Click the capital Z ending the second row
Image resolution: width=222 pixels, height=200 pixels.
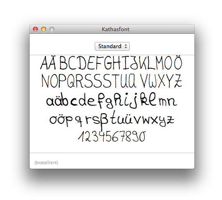tap(178, 81)
